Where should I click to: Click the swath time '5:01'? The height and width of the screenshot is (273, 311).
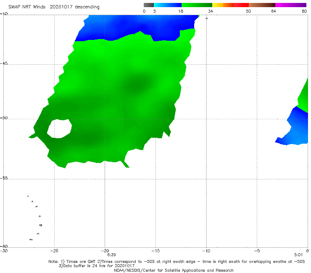(298, 255)
